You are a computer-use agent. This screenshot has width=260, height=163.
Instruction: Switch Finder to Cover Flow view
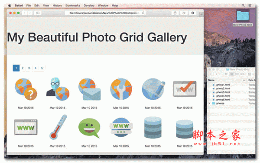pyautogui.click(x=242, y=74)
